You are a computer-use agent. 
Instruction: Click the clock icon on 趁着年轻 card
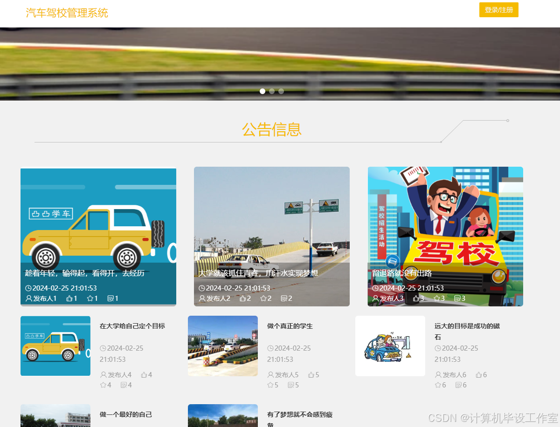pyautogui.click(x=28, y=288)
